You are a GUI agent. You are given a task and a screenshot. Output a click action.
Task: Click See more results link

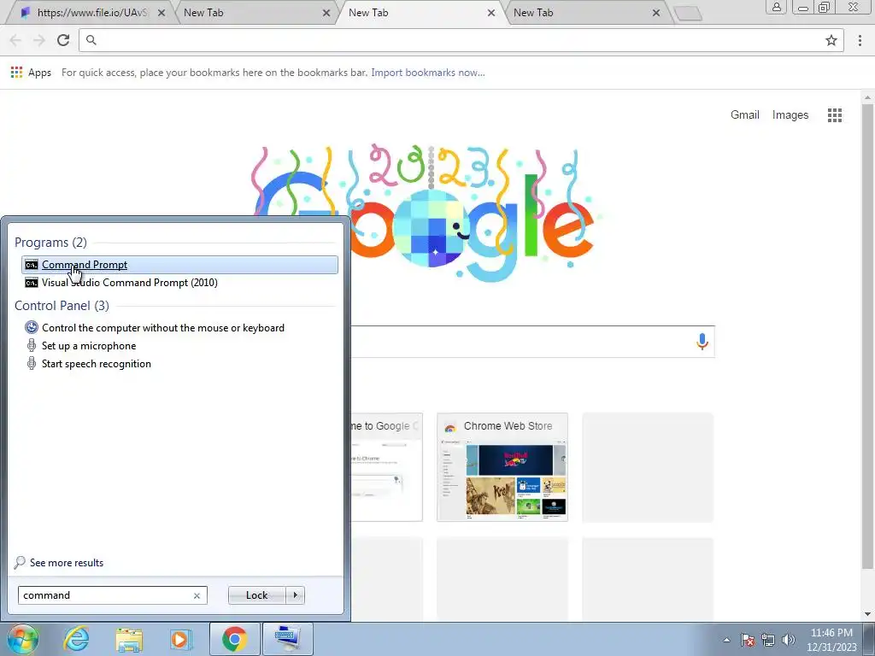(x=67, y=562)
